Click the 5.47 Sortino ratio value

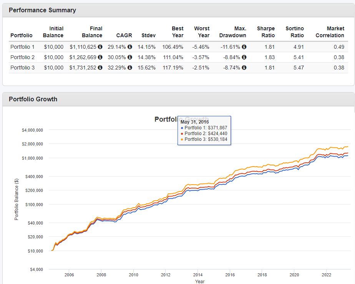(x=299, y=68)
